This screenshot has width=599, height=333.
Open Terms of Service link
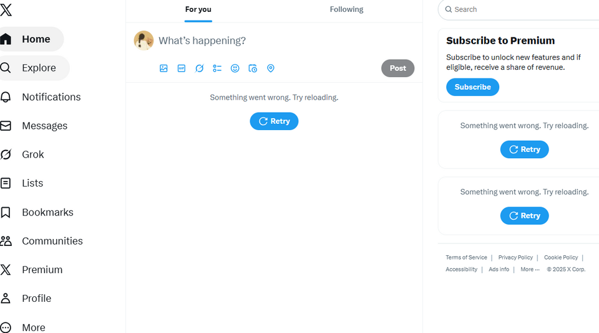(x=466, y=258)
